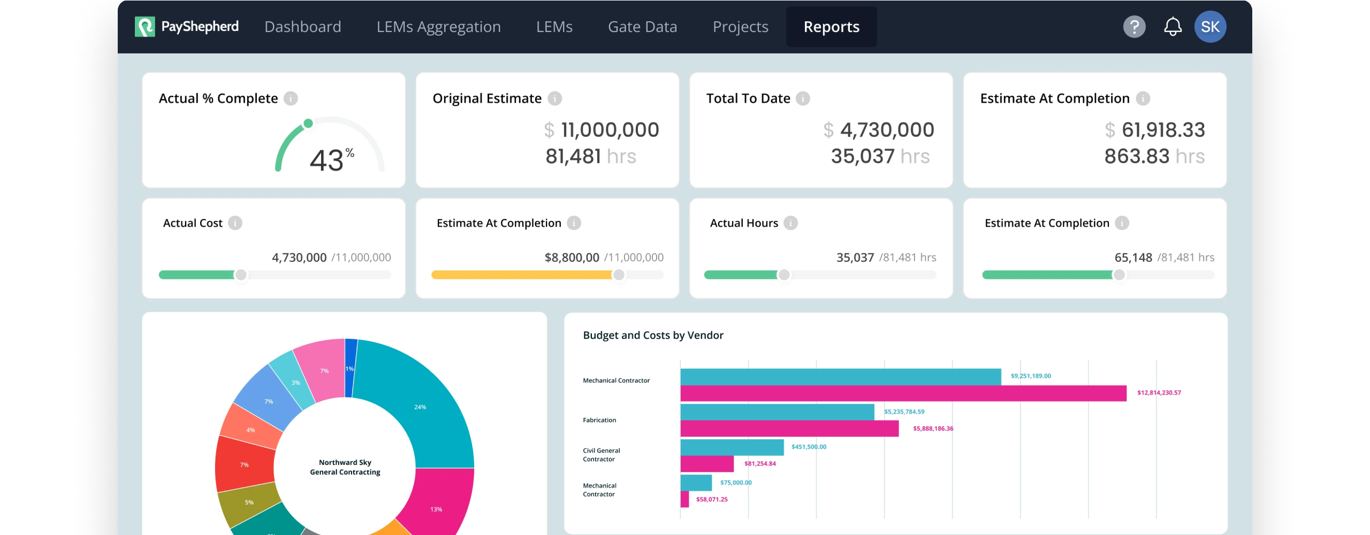Click the 5% olive donut segment
This screenshot has width=1370, height=535.
(x=248, y=502)
